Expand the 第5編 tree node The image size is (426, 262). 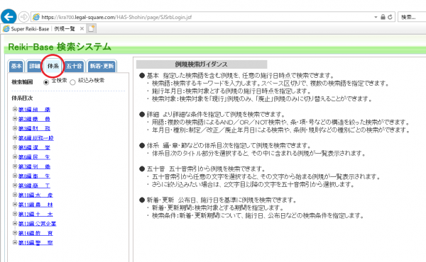click(15, 147)
